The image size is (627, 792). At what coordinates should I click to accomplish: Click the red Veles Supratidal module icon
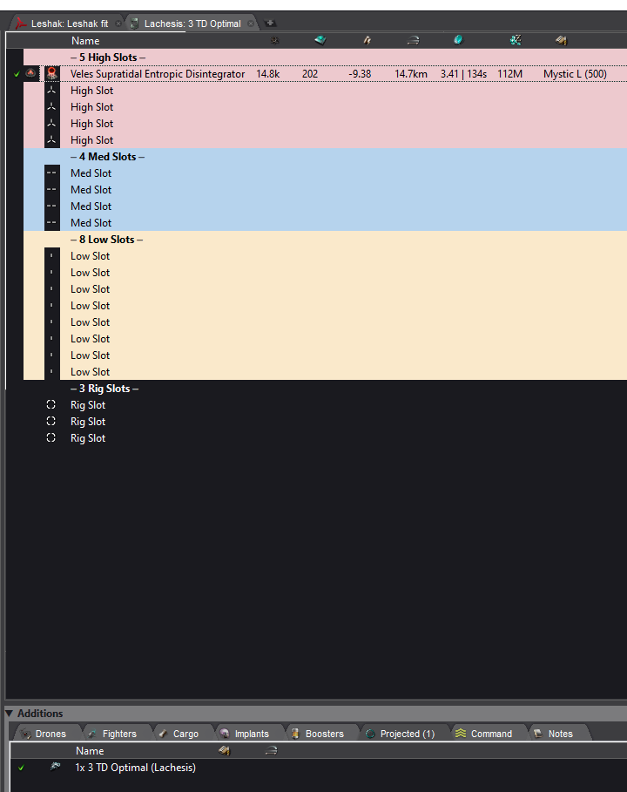(51, 74)
